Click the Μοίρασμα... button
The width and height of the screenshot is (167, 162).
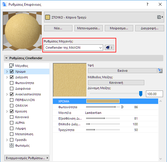119,28
